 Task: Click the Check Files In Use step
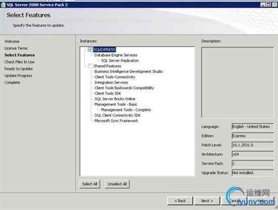(x=20, y=62)
